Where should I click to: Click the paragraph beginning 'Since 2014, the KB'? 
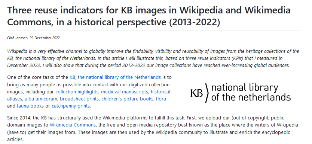[153, 129]
